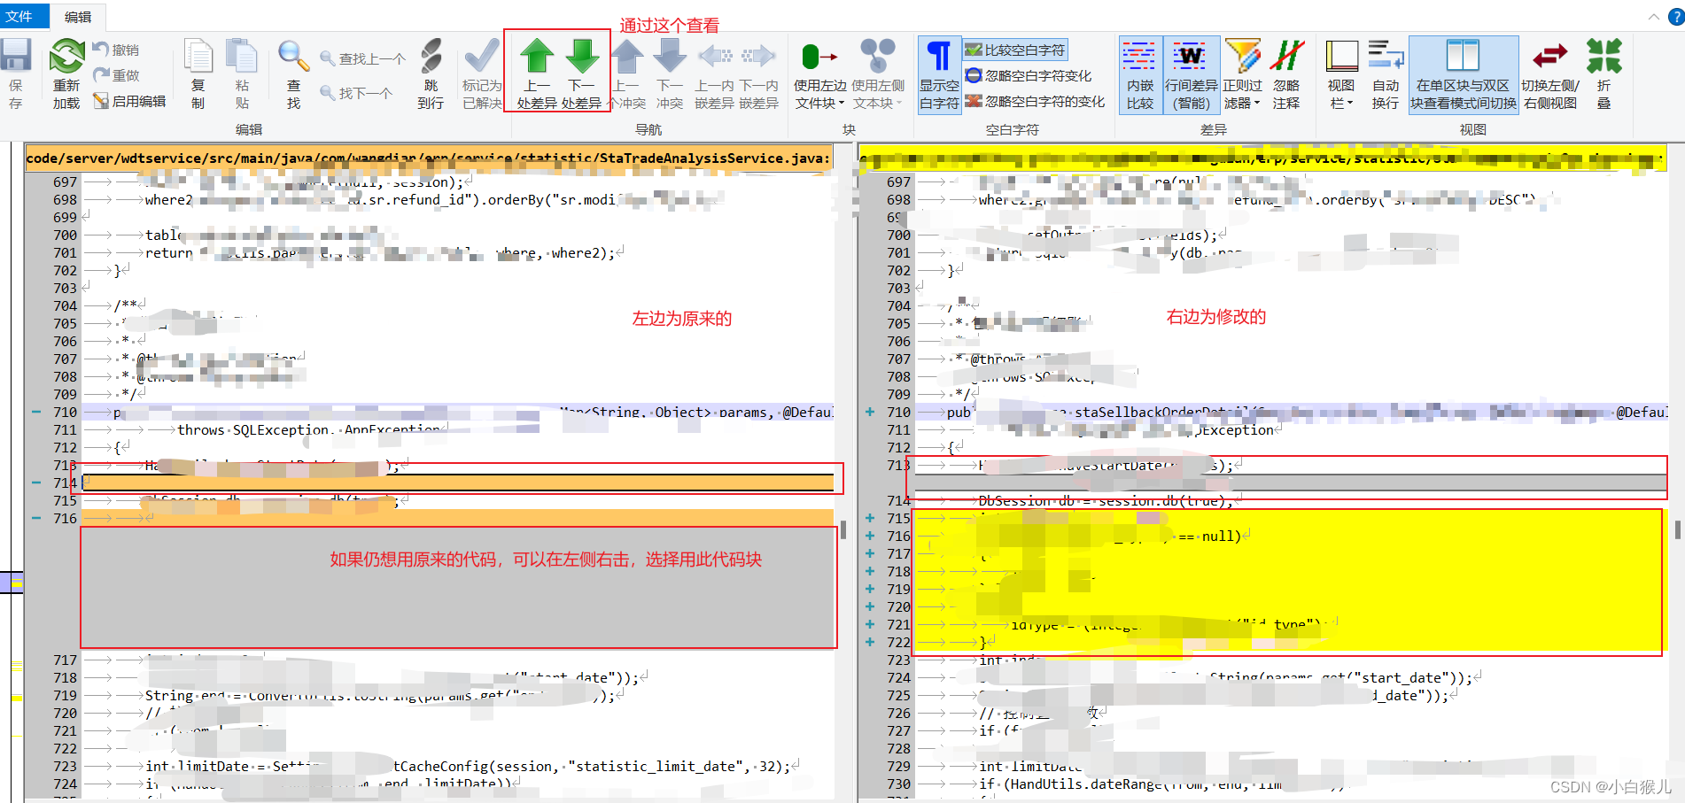The image size is (1685, 803).
Task: Click the left pane vertical scrollbar thumb
Action: (842, 529)
